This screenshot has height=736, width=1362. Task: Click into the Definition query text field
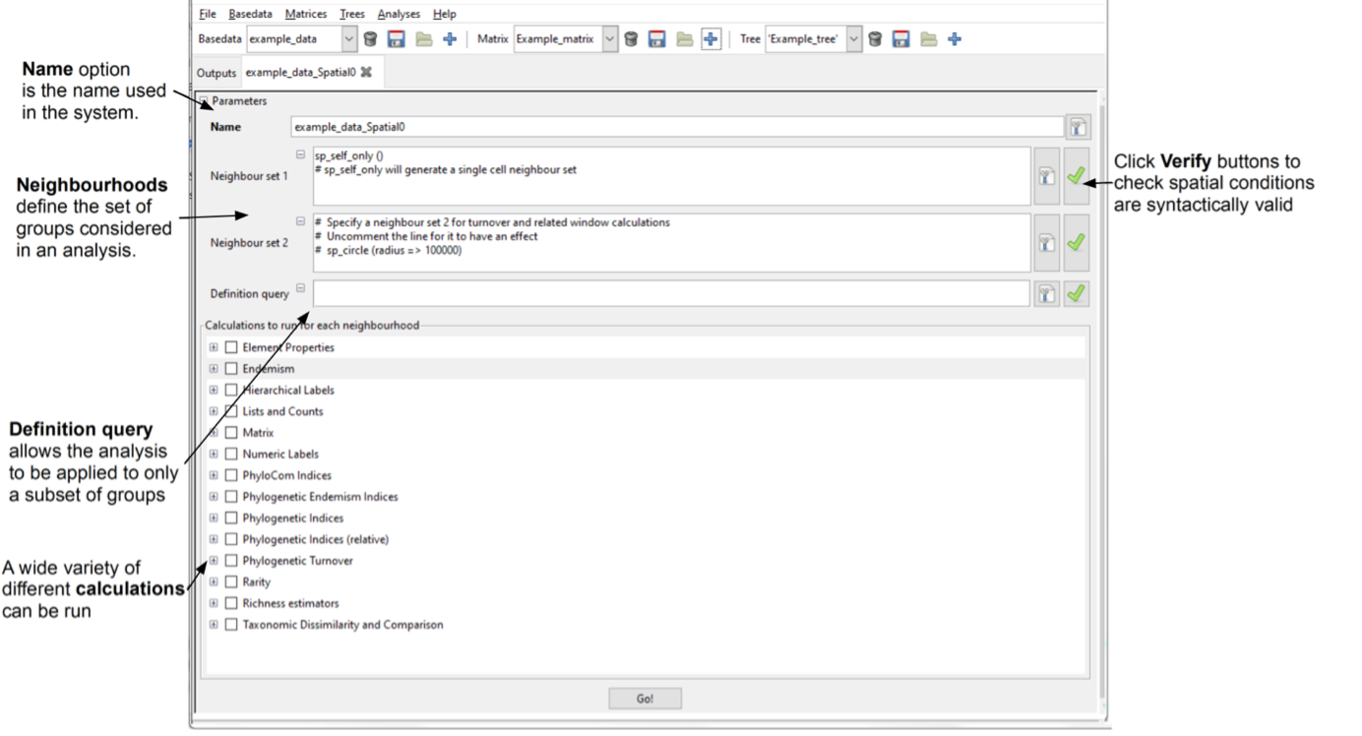[x=669, y=293]
